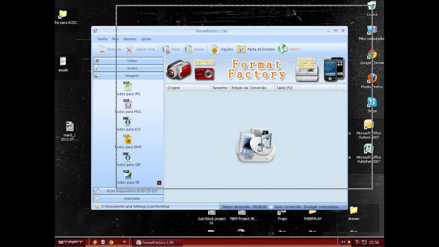Click the Origem column header
Viewport: 439px width, 247px height.
(x=188, y=88)
